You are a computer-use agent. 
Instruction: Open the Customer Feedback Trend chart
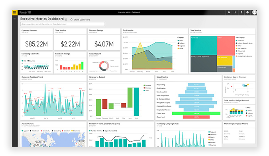(x=53, y=101)
